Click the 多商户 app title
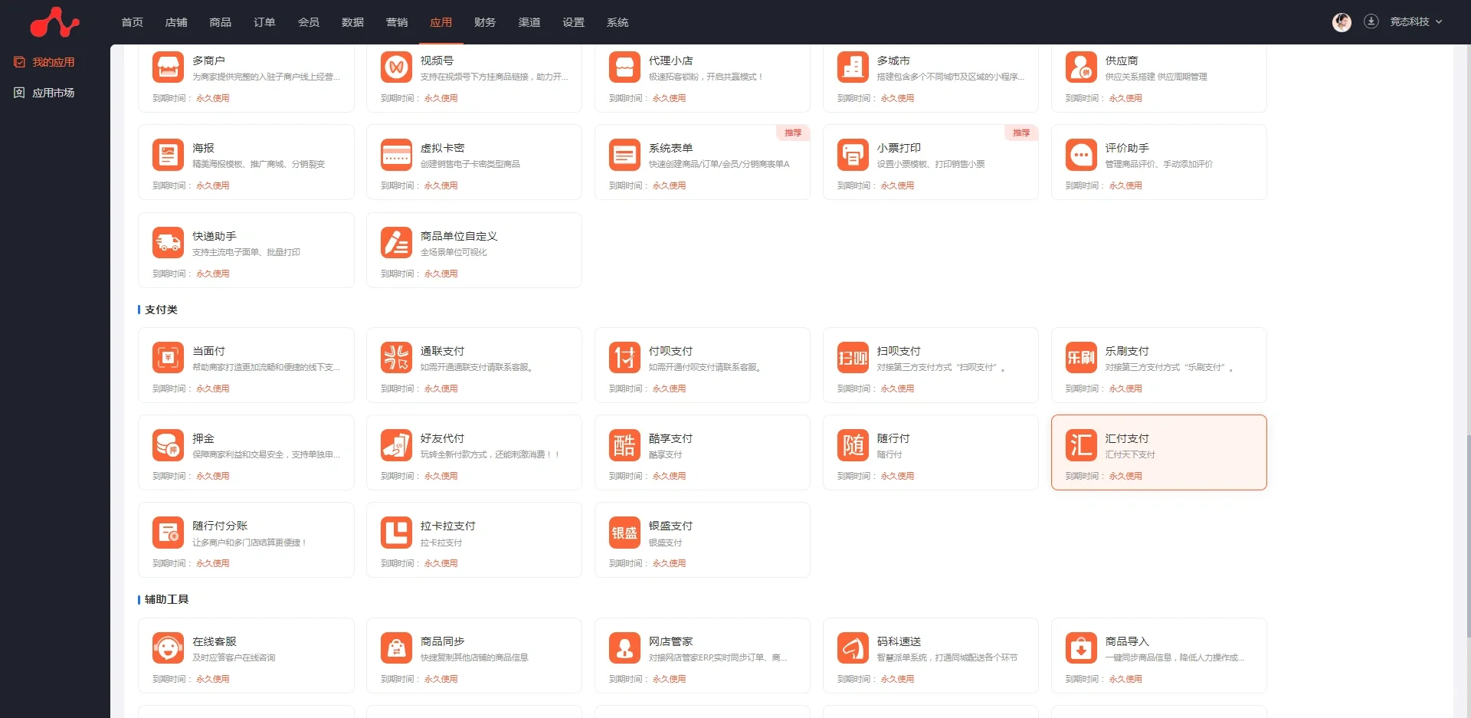 (x=208, y=61)
